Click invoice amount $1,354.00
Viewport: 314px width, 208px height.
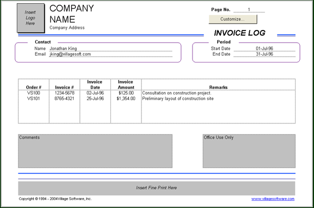point(126,99)
